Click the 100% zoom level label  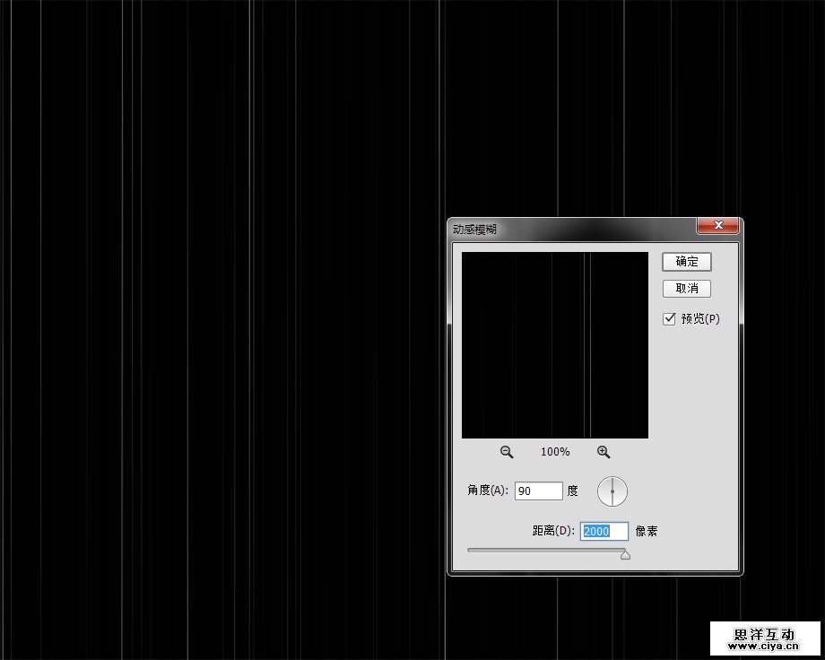click(555, 452)
